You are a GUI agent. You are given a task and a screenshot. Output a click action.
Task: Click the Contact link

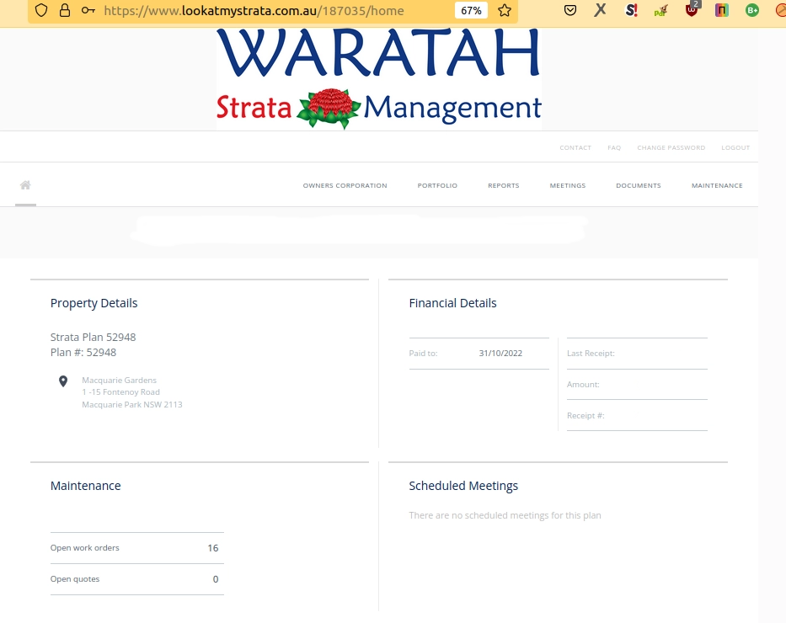[575, 148]
